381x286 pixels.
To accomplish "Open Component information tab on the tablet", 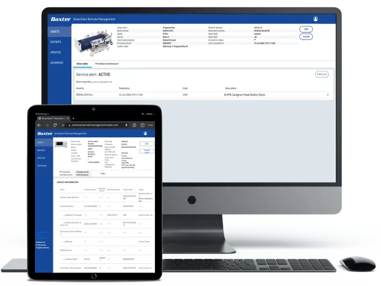I will click(x=82, y=173).
